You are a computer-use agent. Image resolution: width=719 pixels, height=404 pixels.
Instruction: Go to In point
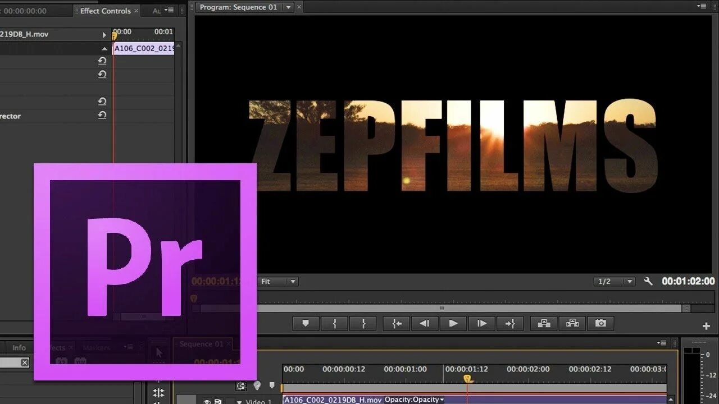tap(397, 323)
